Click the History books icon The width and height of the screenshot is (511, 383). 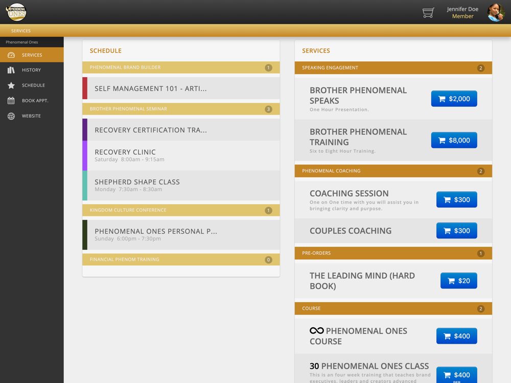11,70
